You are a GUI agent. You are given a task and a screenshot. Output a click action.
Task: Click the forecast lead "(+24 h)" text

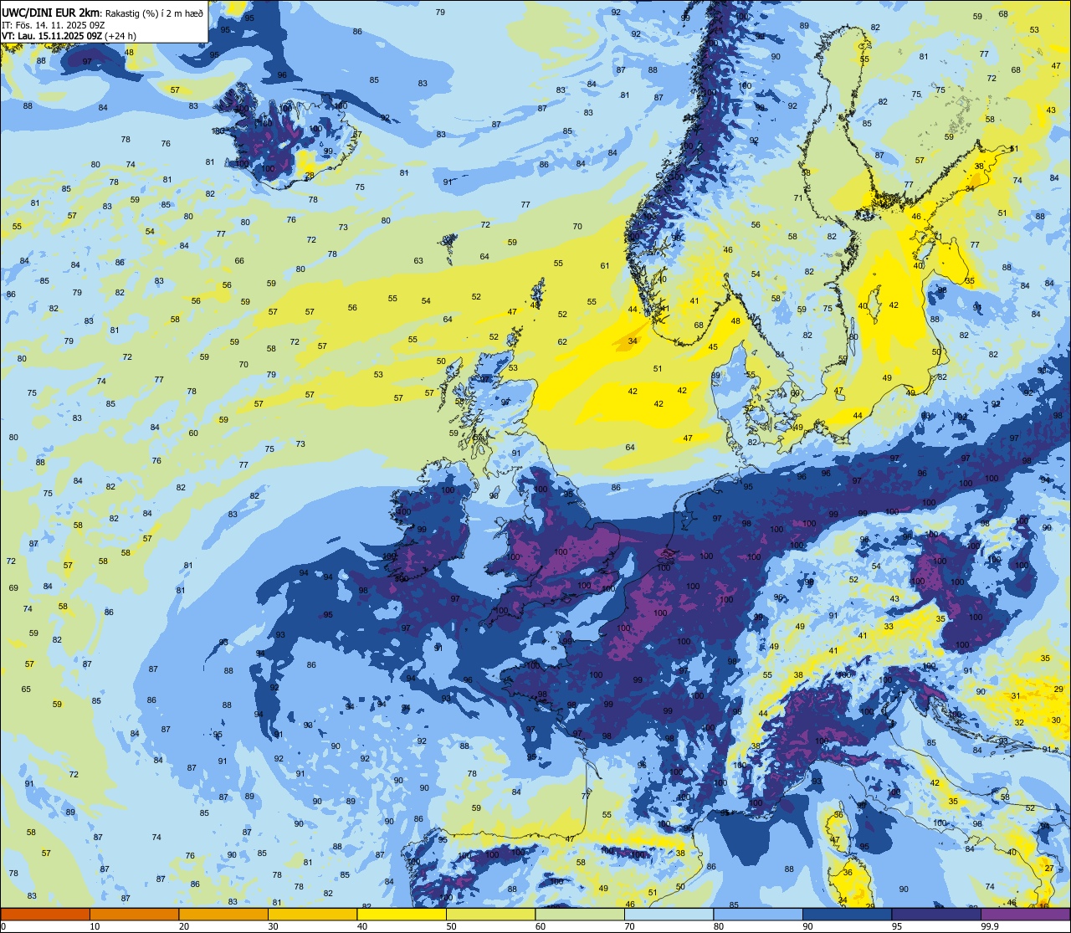(x=121, y=36)
